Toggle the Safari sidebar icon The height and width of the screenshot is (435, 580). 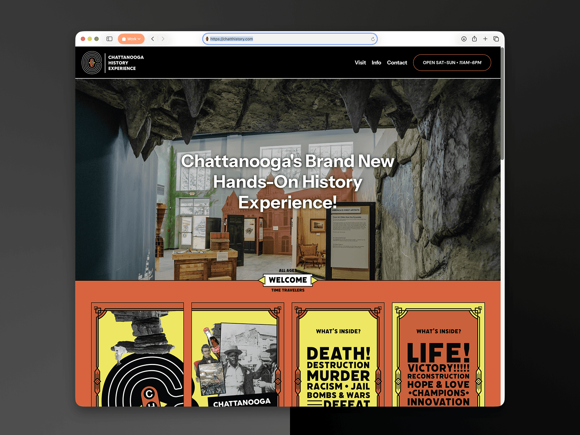[x=109, y=39]
